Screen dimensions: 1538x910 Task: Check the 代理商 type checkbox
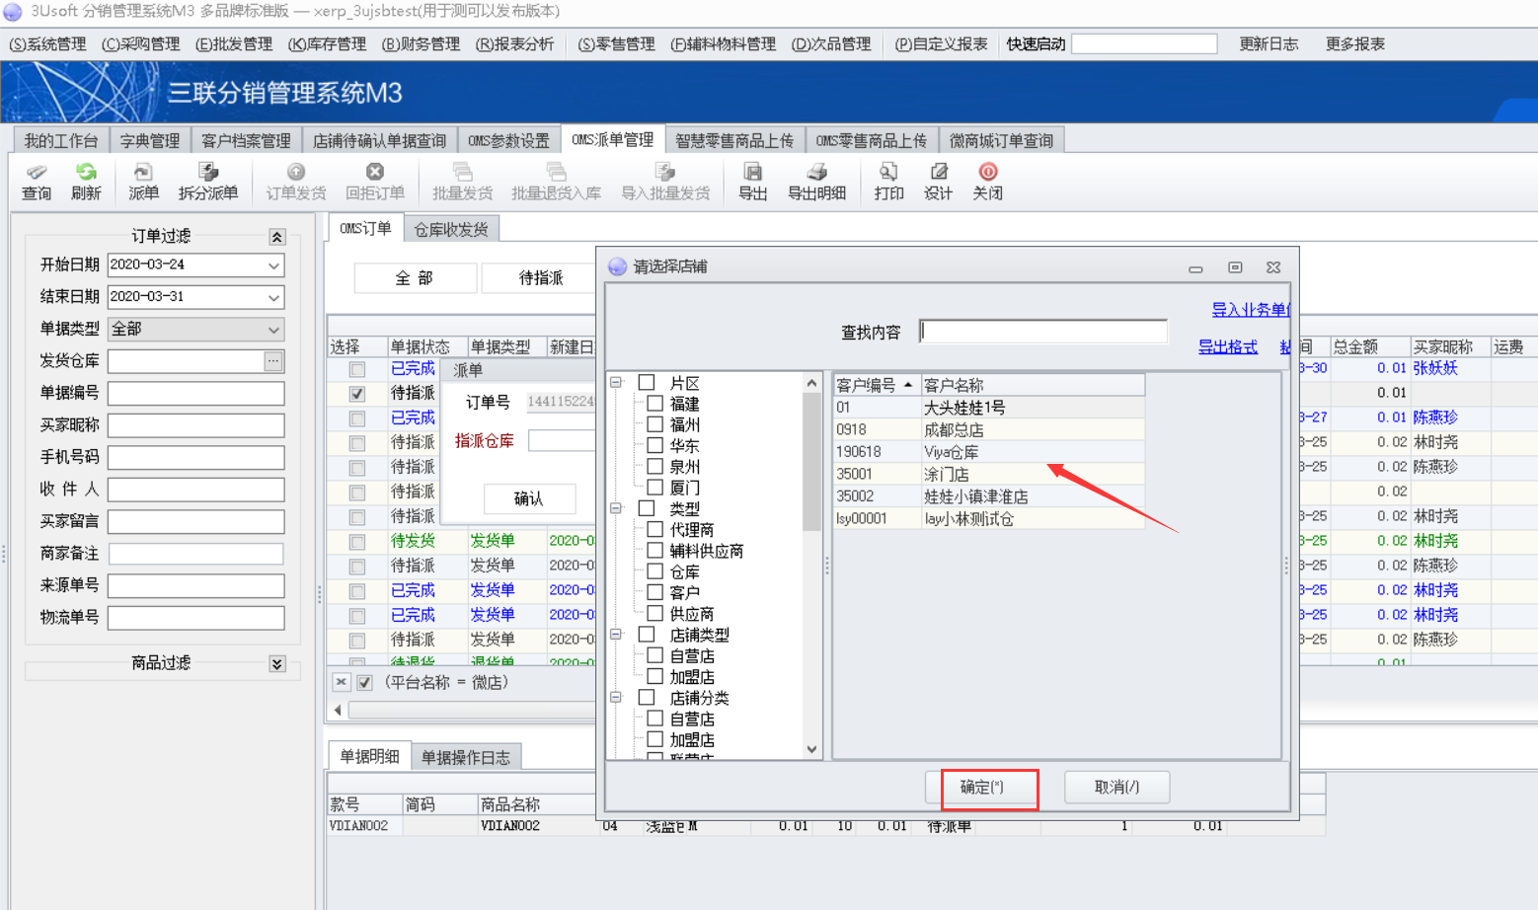click(x=654, y=529)
